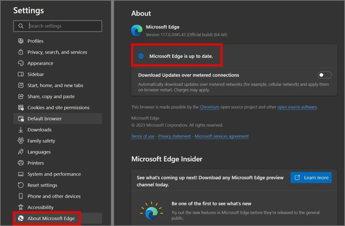Click the Sidebar panel icon
Image resolution: width=345 pixels, height=226 pixels.
21,74
